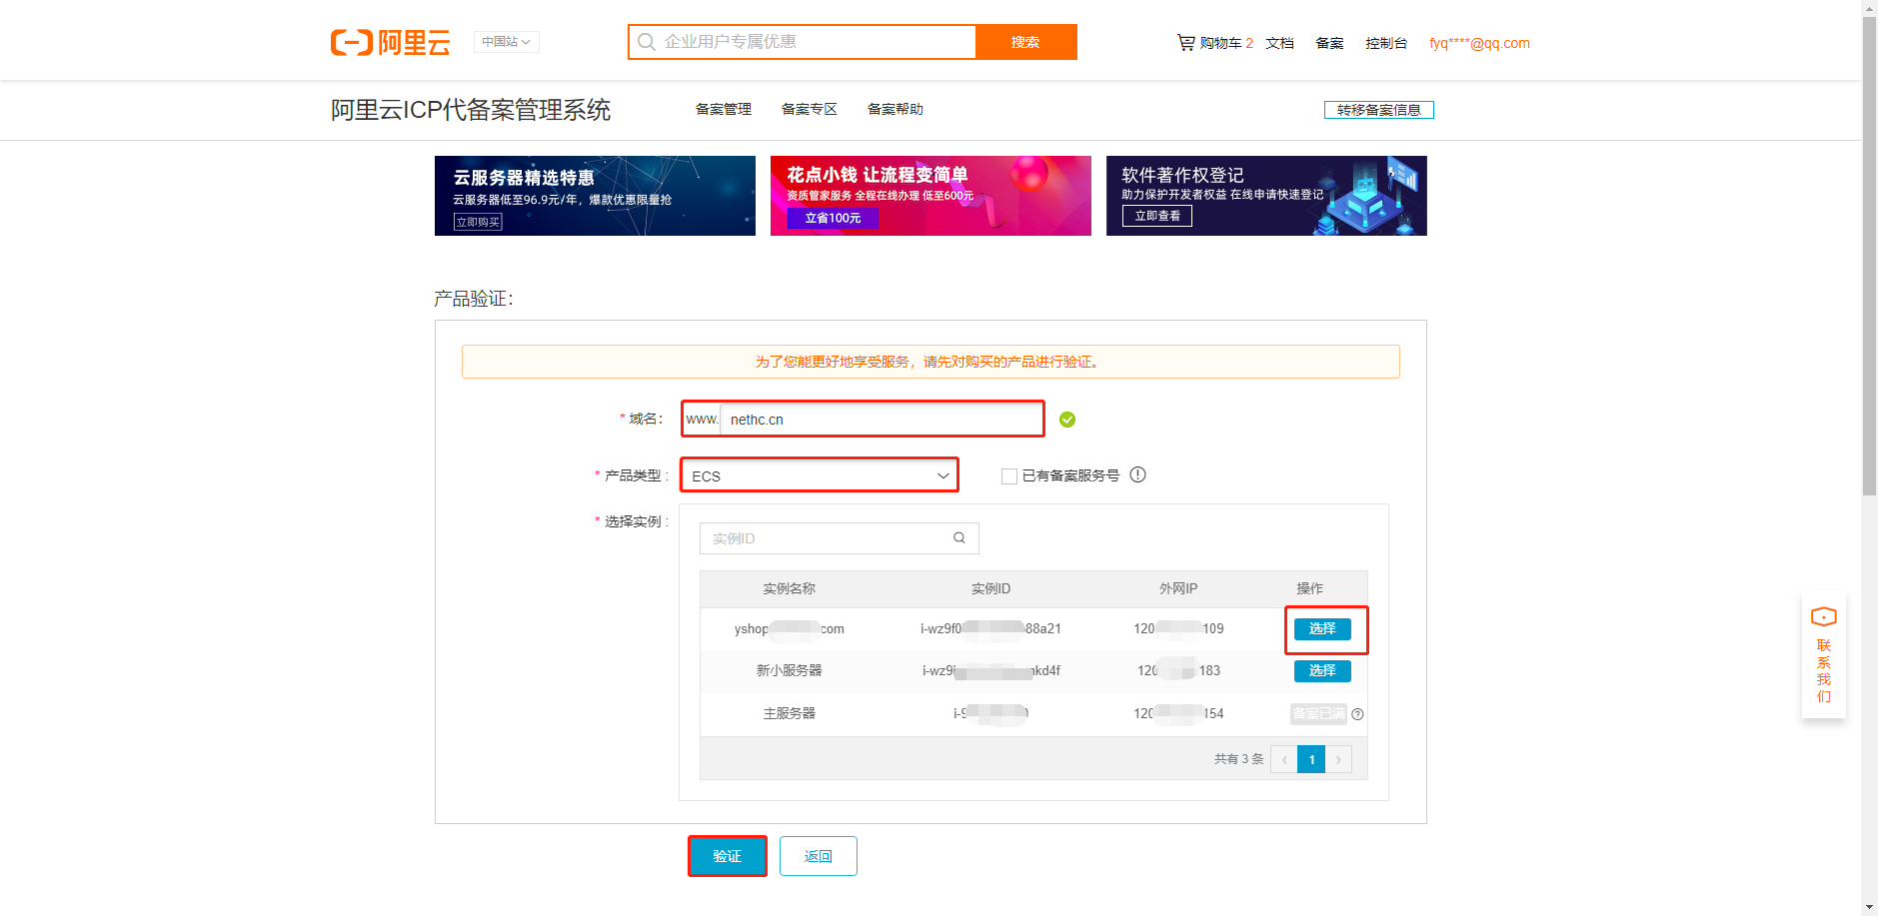Click the 外网IP column header
Image resolution: width=1878 pixels, height=916 pixels.
1178,588
